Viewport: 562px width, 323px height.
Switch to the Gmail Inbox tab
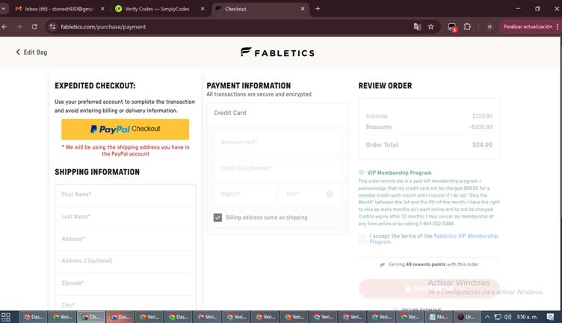click(58, 9)
